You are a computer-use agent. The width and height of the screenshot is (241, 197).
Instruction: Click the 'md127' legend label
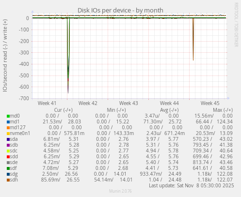click(x=18, y=127)
